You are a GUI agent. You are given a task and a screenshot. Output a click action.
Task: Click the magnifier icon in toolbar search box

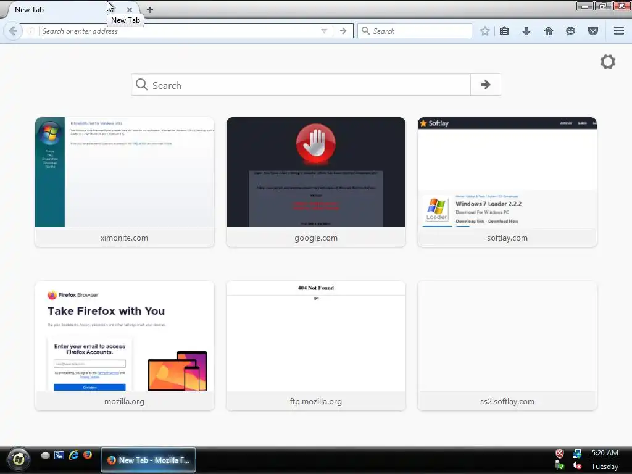coord(365,31)
